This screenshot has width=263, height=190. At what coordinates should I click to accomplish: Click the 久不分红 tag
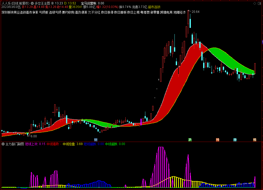pyautogui.click(x=94, y=13)
